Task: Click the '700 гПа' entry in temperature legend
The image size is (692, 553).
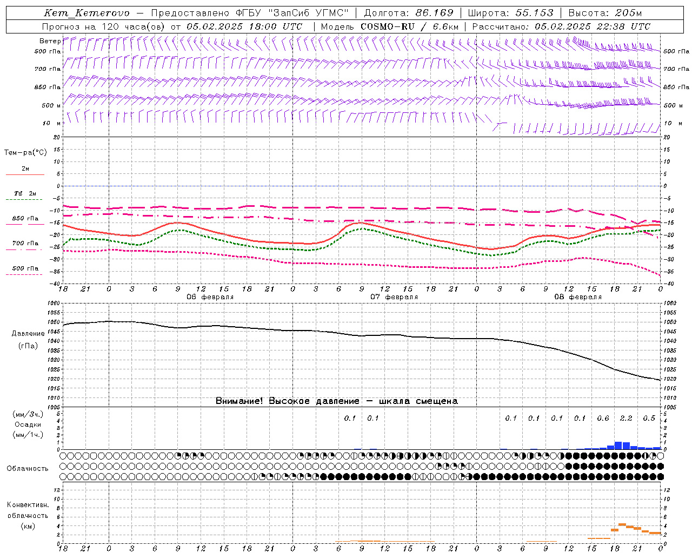Action: pos(25,244)
